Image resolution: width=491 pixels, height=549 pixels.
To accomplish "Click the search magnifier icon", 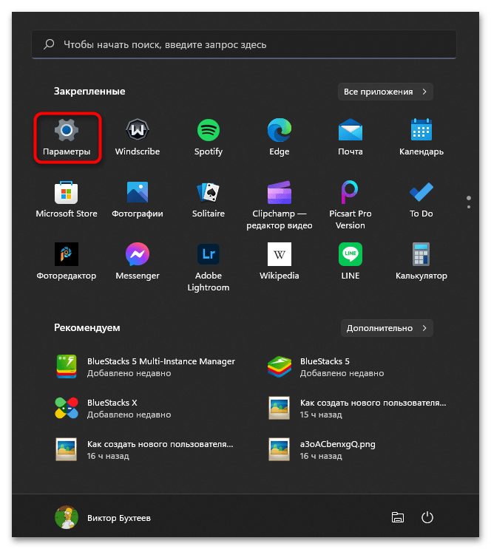I will (49, 44).
